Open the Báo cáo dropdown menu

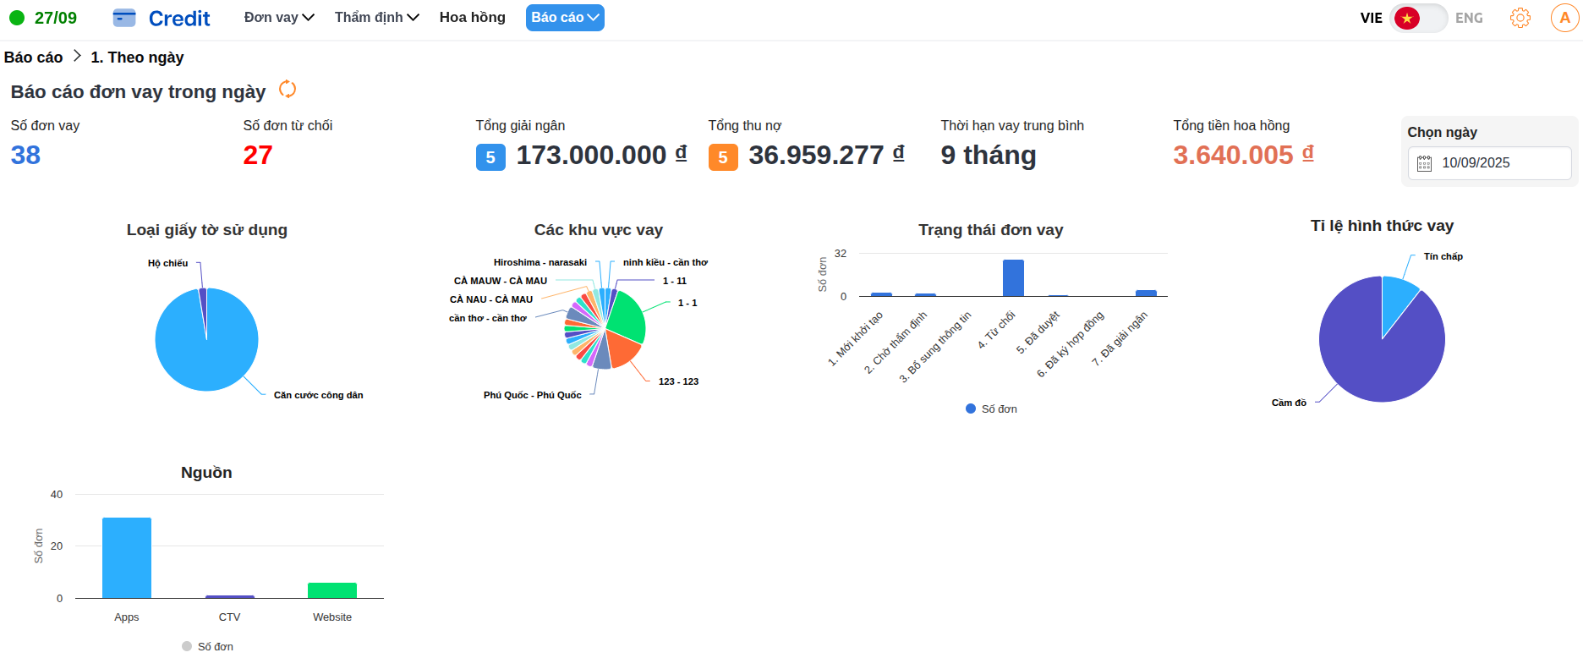565,18
